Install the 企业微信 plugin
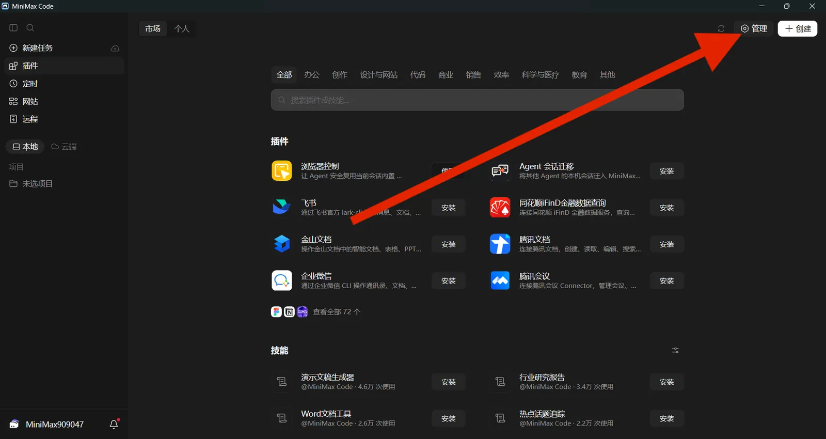This screenshot has width=826, height=439. pos(449,281)
